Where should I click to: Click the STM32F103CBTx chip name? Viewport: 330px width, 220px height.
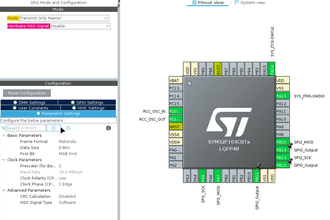pyautogui.click(x=229, y=142)
